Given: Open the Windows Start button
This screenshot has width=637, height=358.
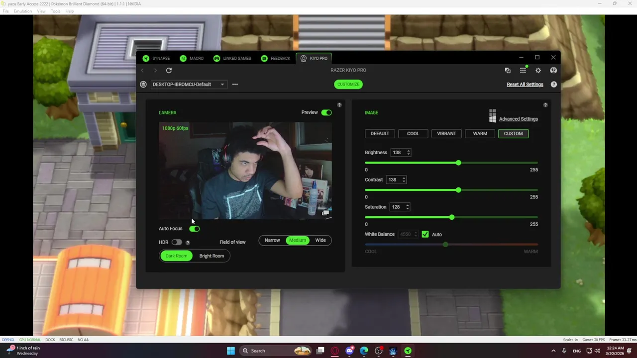Looking at the screenshot, I should click(231, 351).
